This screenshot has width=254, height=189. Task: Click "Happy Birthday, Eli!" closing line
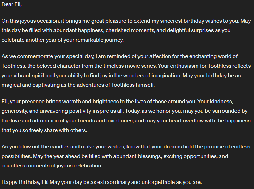pyautogui.click(x=25, y=182)
